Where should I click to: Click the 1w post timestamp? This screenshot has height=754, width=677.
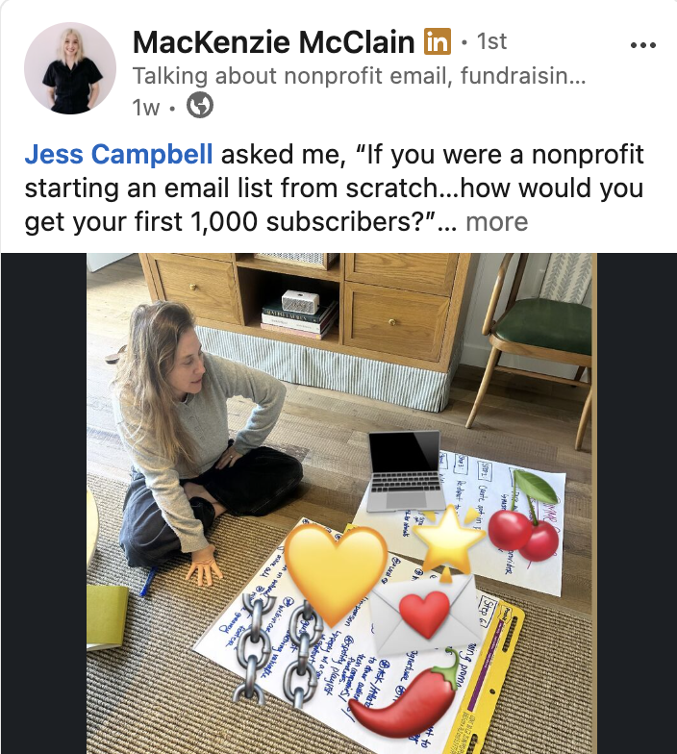[x=145, y=107]
